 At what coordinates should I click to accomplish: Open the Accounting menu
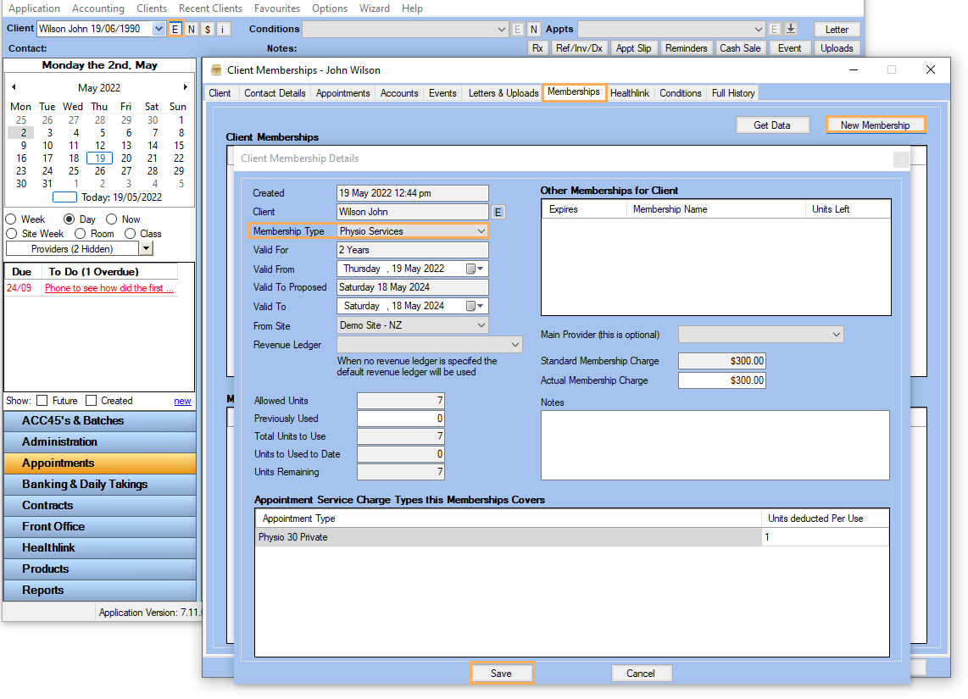point(97,8)
